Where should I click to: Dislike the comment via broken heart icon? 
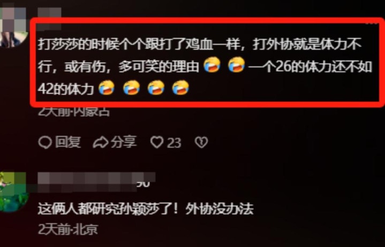click(x=201, y=142)
